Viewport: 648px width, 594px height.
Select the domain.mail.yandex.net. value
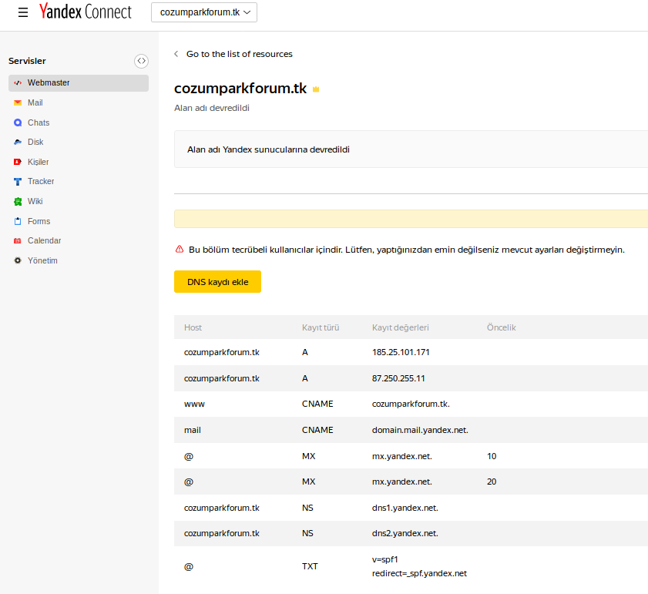(x=420, y=431)
